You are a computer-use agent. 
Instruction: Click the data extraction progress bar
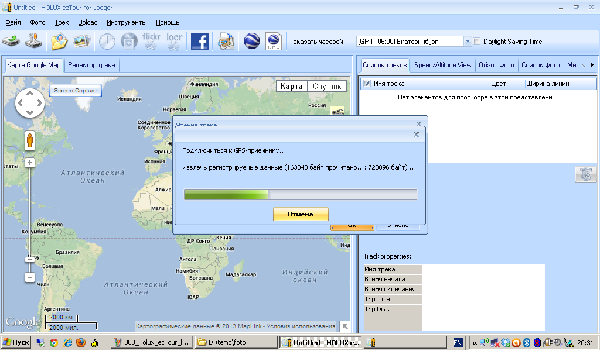coord(301,194)
